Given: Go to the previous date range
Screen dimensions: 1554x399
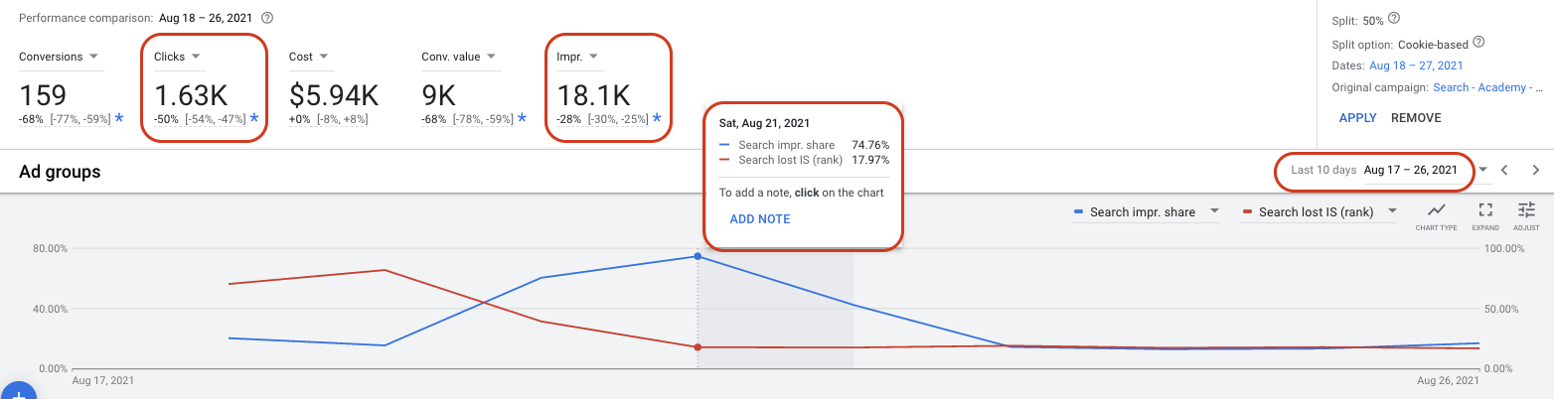Looking at the screenshot, I should [x=1504, y=170].
